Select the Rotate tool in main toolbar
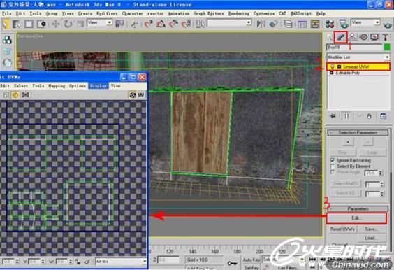The width and height of the screenshot is (394, 270). coord(68,24)
